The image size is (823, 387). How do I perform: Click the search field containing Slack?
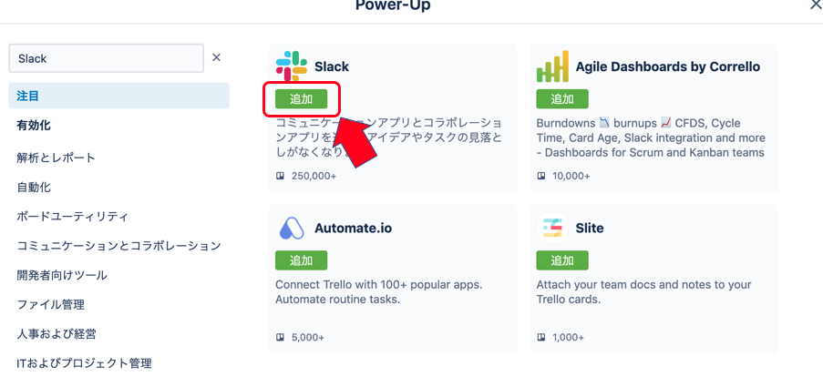pyautogui.click(x=106, y=58)
